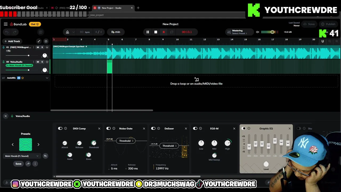Remove the Noise Gate effect
Image resolution: width=341 pixels, height=192 pixels.
coord(144,129)
